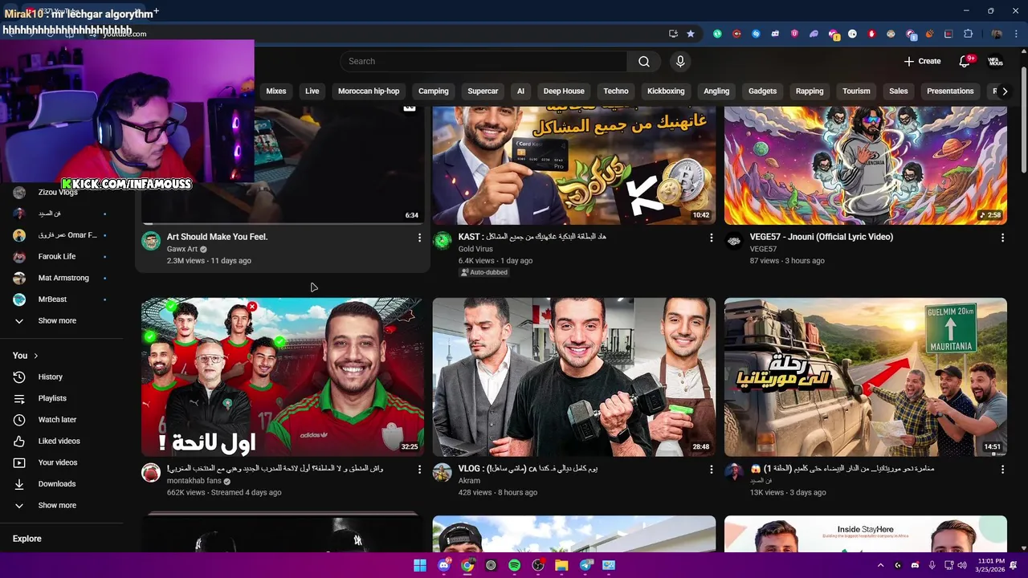
Task: Open options menu for KAST video
Action: (711, 238)
